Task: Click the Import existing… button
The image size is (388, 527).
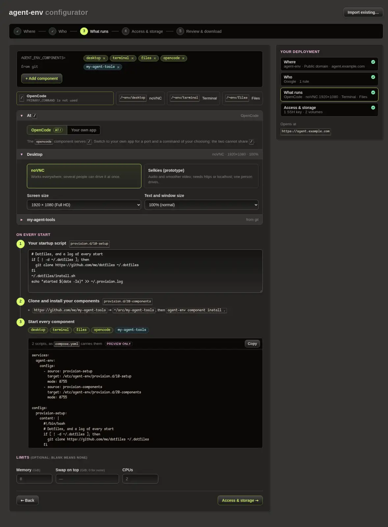Action: tap(363, 13)
